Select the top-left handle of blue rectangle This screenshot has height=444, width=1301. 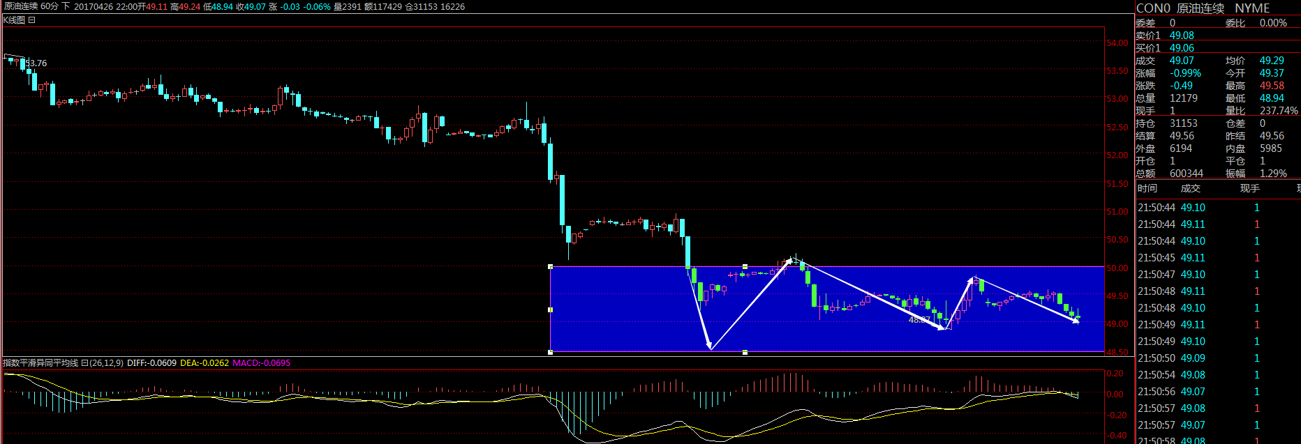coord(551,267)
